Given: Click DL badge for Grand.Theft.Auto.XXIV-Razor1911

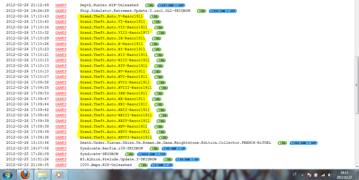Looking at the screenshot, I should (x=161, y=121).
